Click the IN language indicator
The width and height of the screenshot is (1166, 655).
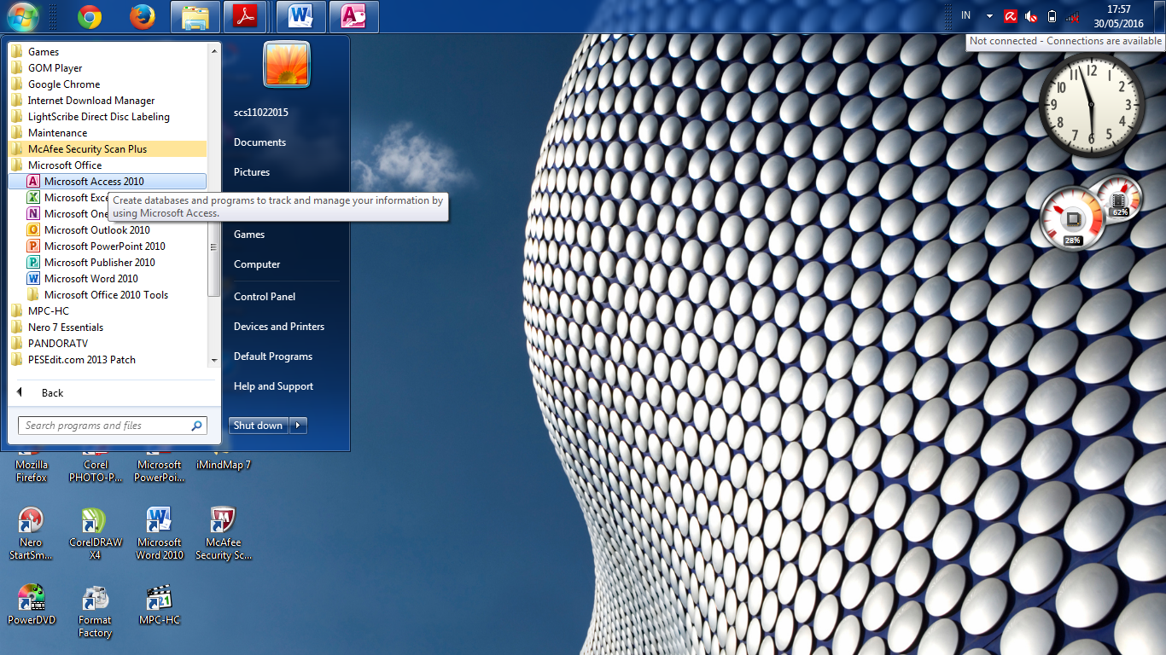(966, 15)
